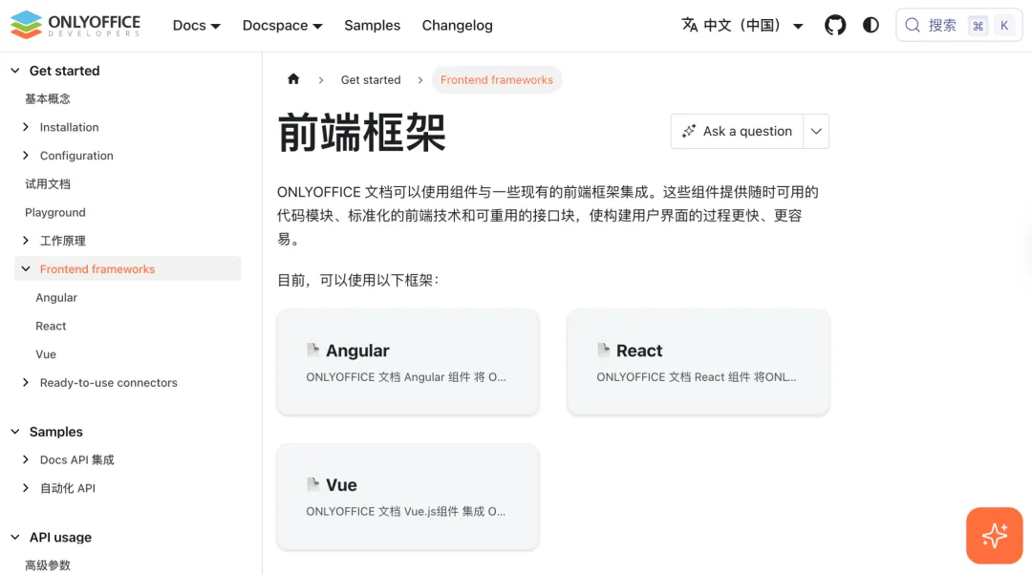Open Vue in the sidebar
This screenshot has width=1032, height=575.
pos(46,354)
